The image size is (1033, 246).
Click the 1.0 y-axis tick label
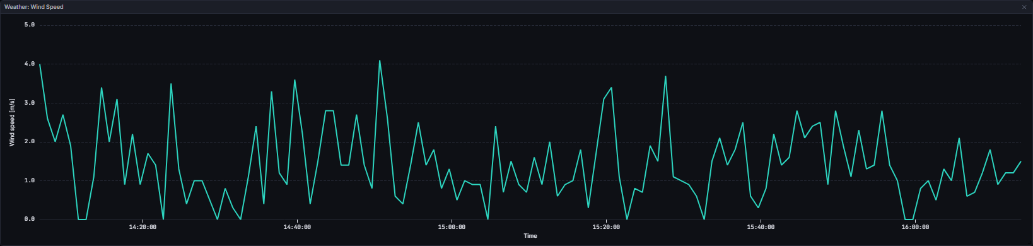[x=29, y=180]
